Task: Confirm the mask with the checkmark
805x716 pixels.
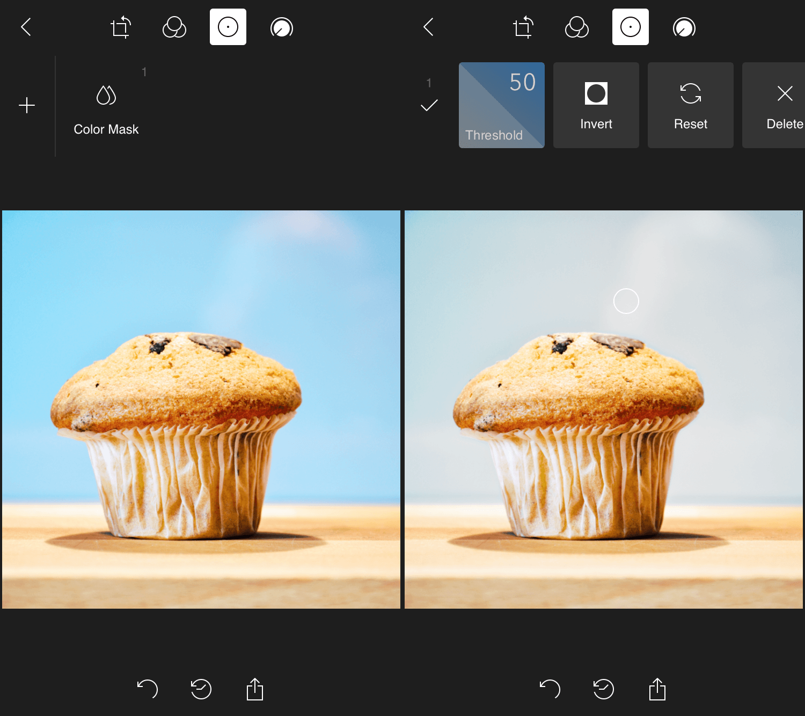Action: (429, 106)
